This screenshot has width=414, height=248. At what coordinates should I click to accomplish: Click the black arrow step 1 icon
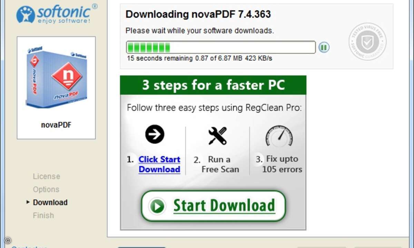point(155,134)
